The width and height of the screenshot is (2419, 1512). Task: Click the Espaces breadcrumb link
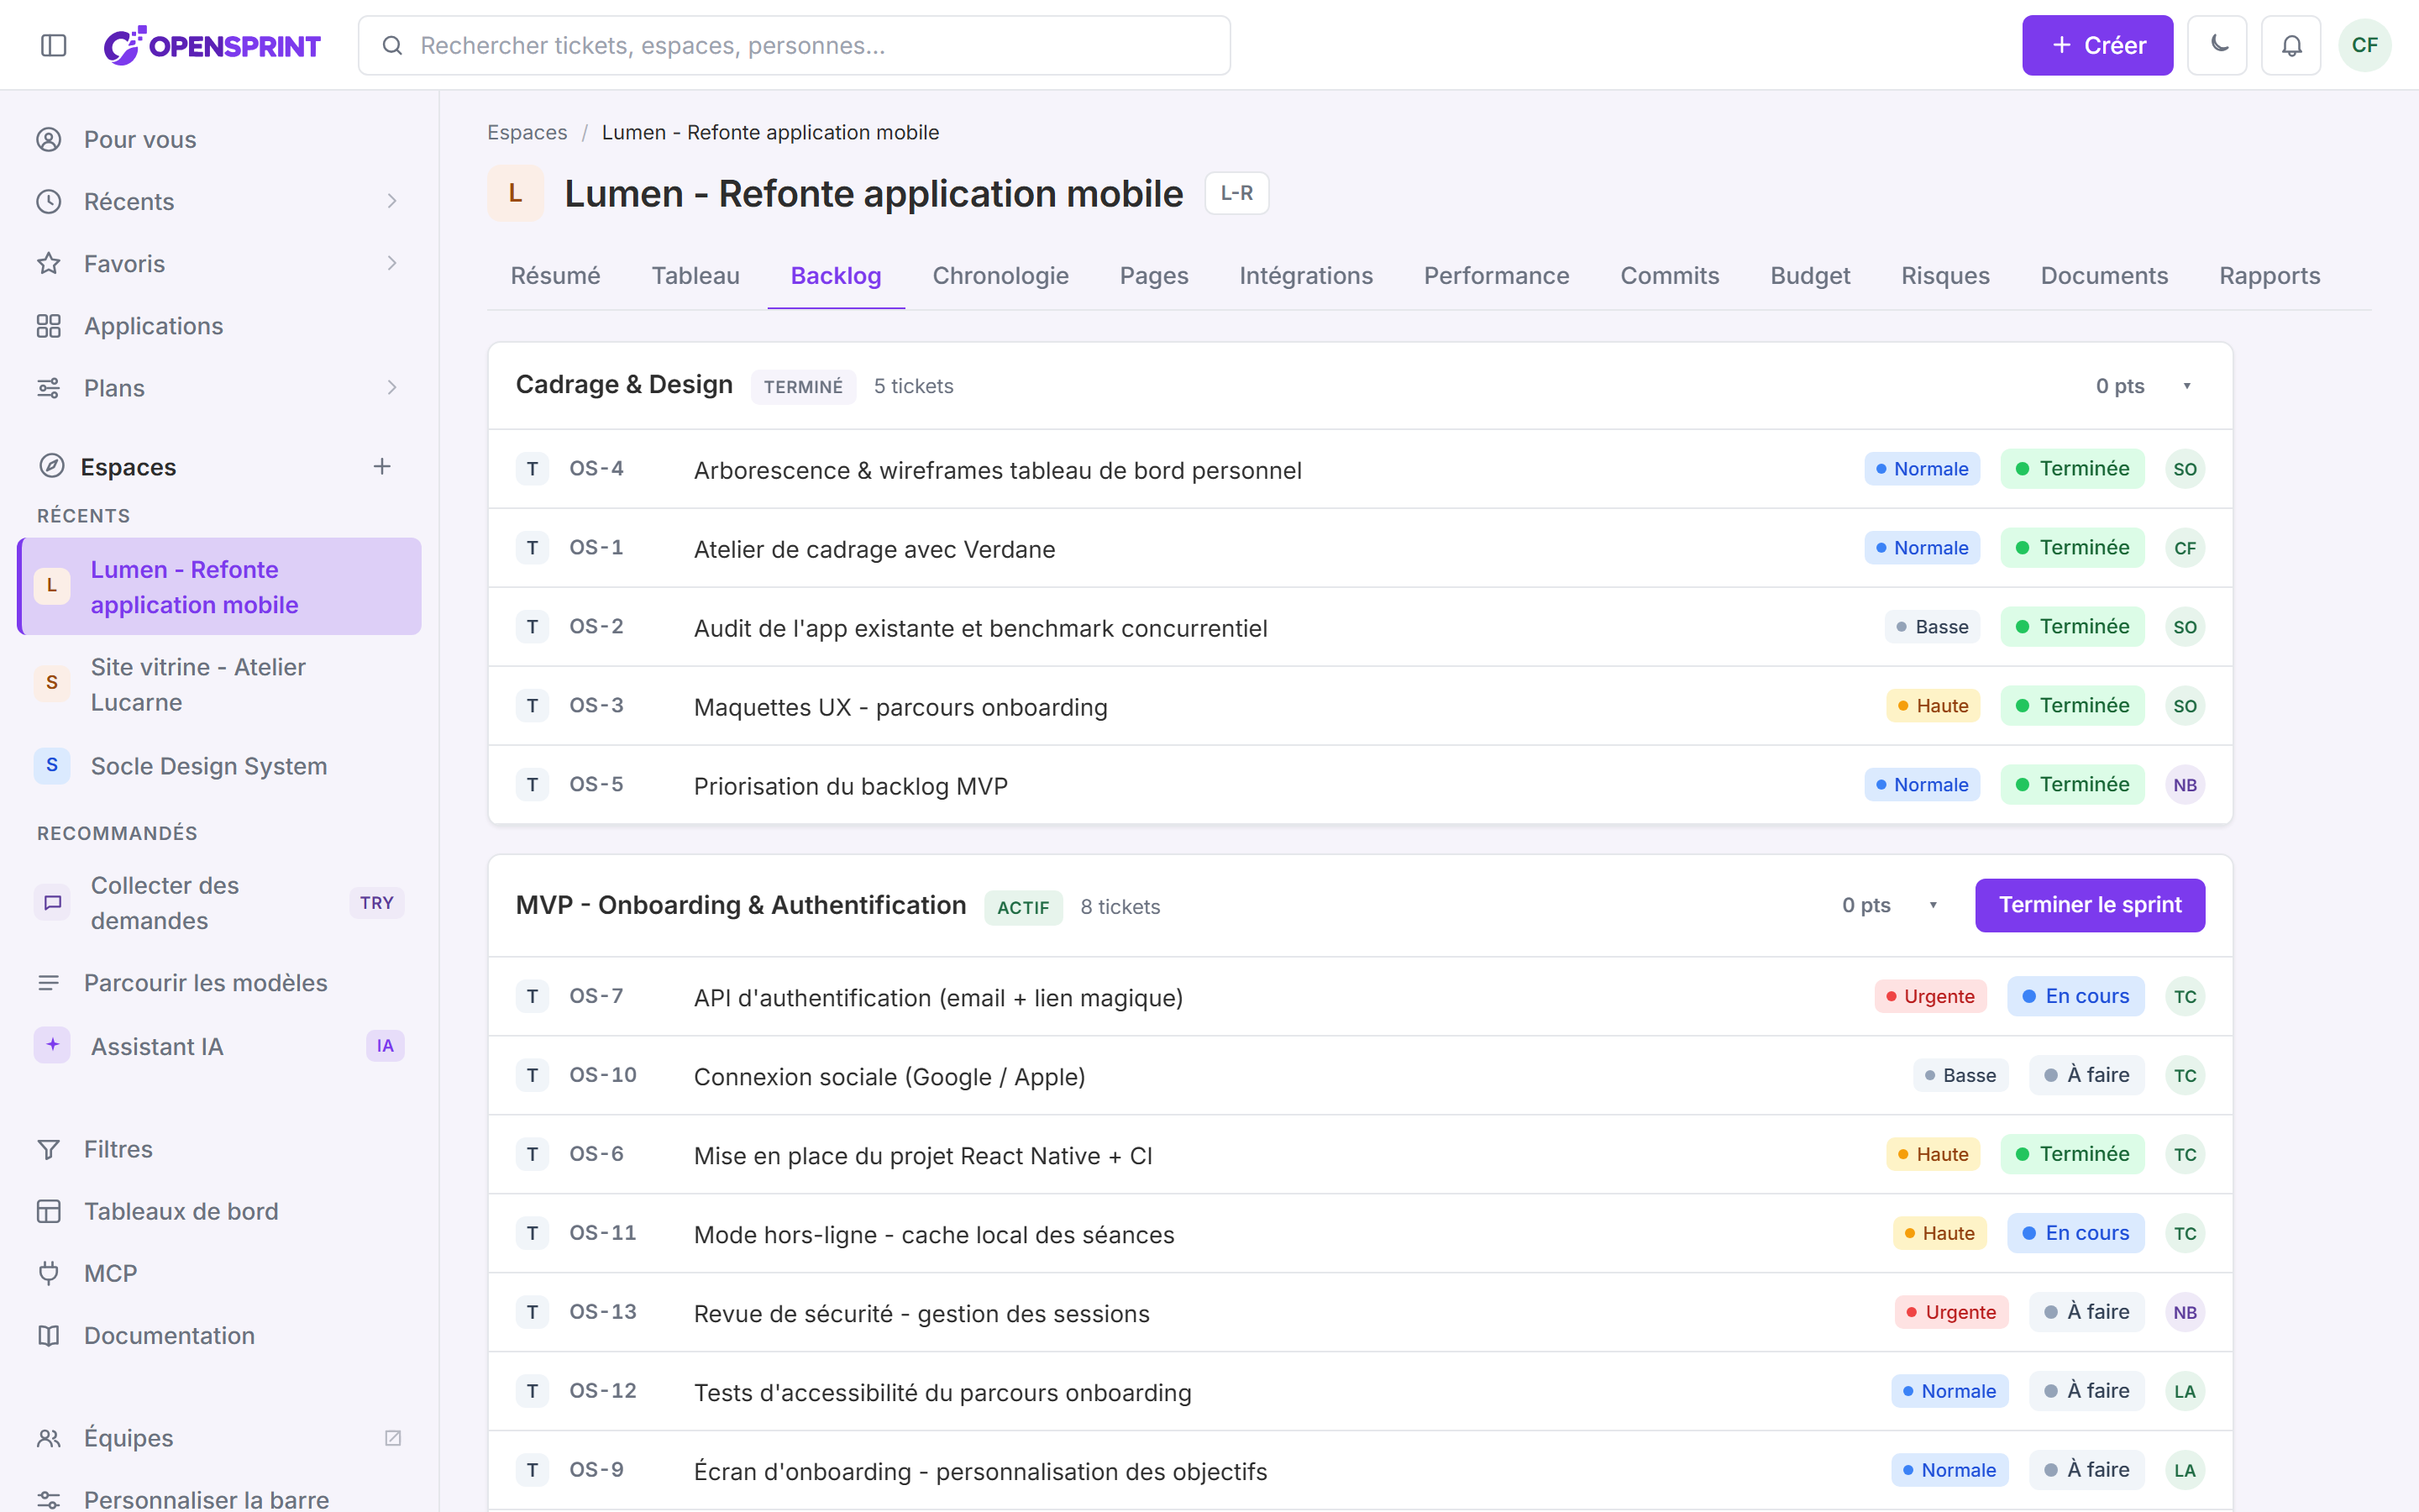click(x=527, y=132)
